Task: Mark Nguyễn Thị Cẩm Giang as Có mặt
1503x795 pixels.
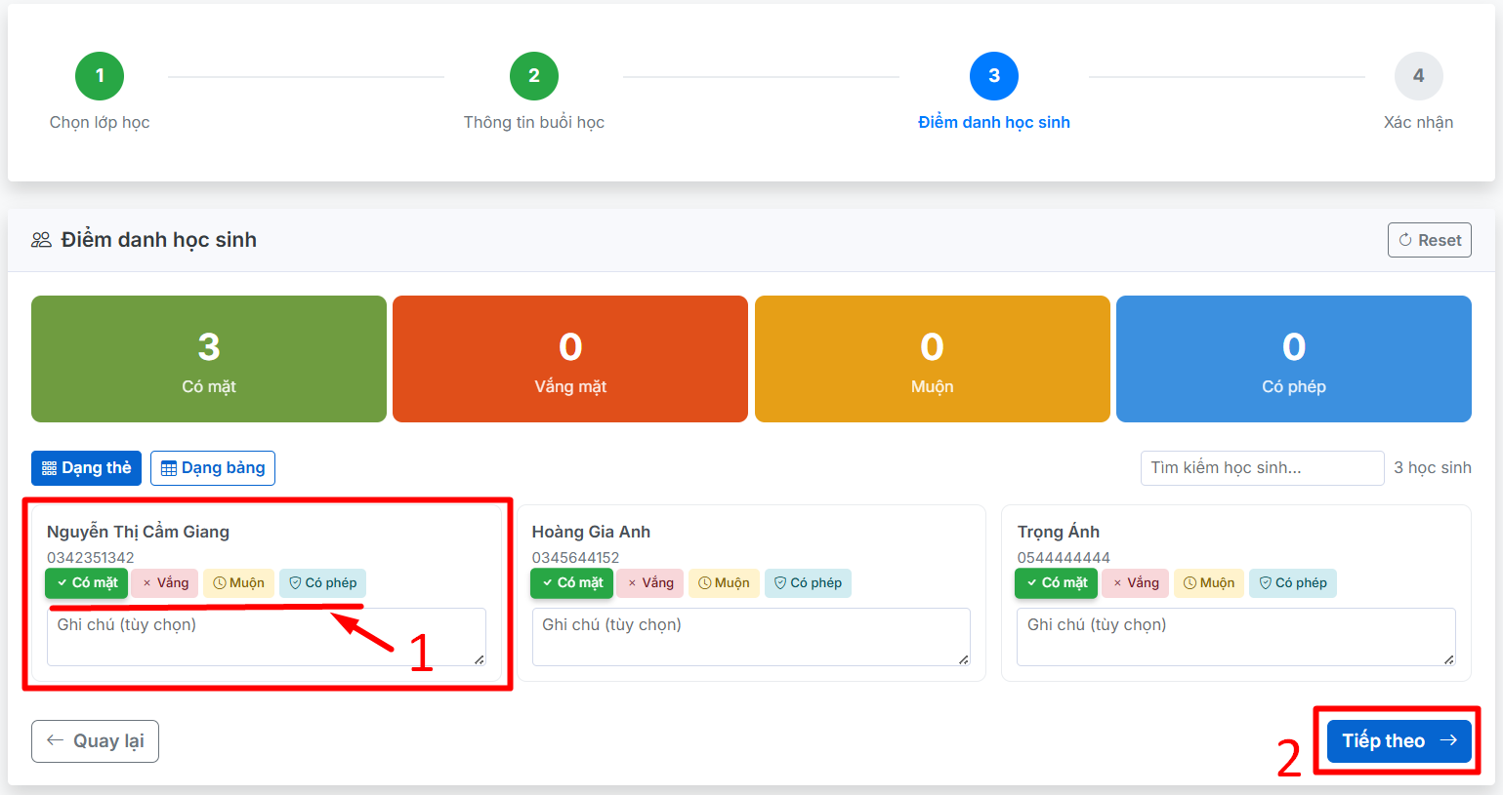Action: point(86,583)
